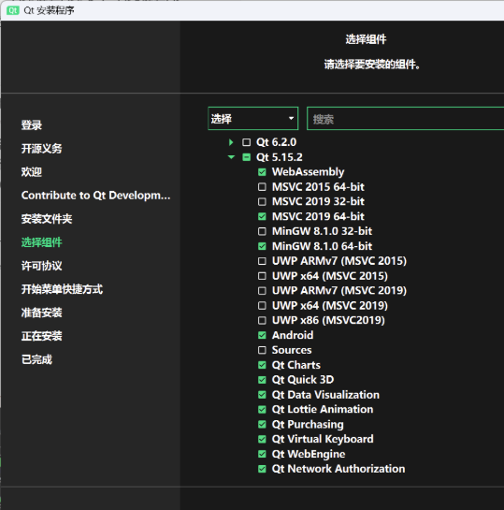Toggle the Qt 5.15.2 partial checkbox
Viewport: 504px width, 510px height.
click(x=246, y=157)
